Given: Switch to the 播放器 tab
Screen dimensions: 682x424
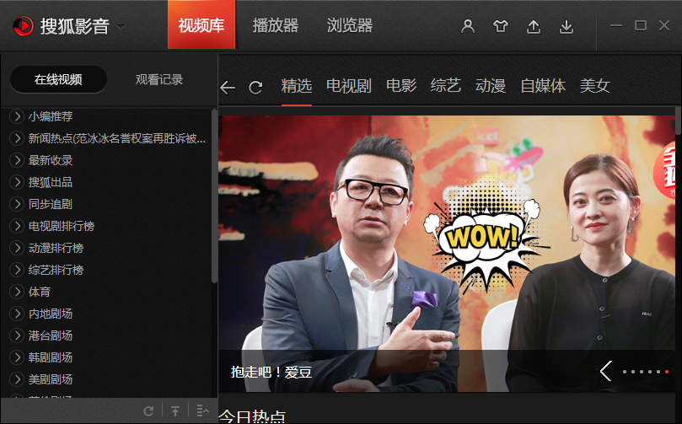Looking at the screenshot, I should point(276,25).
